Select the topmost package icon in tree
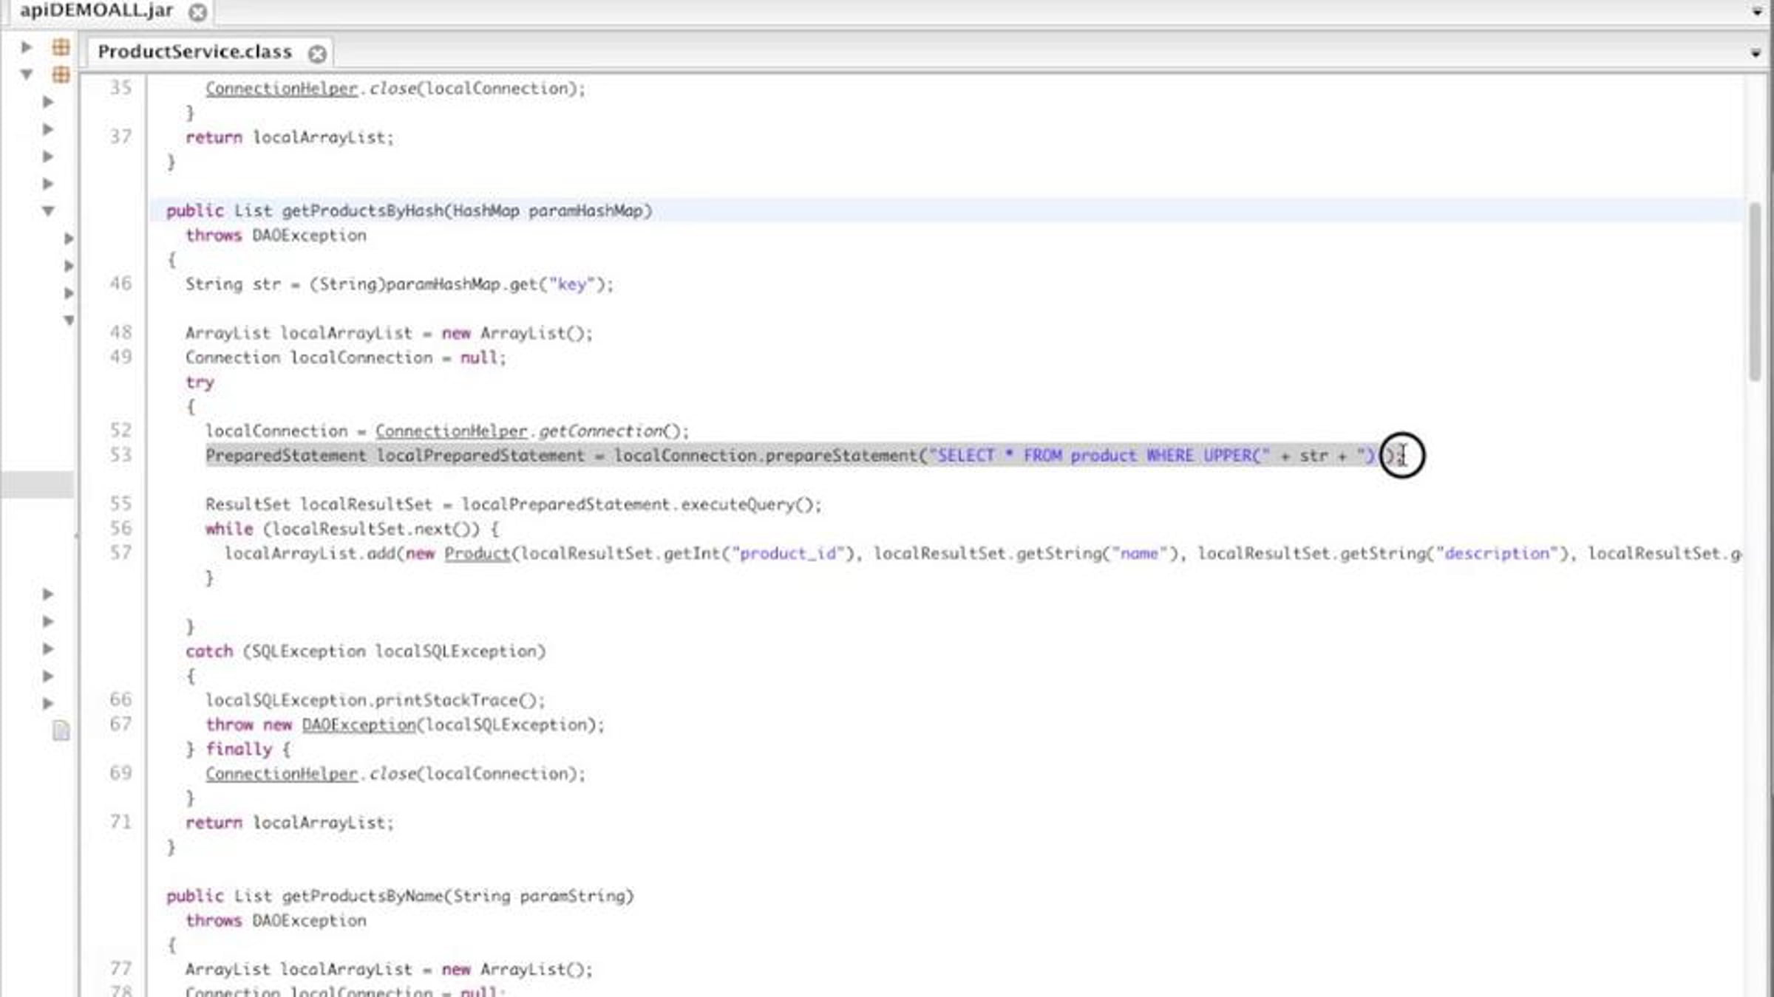The width and height of the screenshot is (1774, 997). pyautogui.click(x=61, y=47)
